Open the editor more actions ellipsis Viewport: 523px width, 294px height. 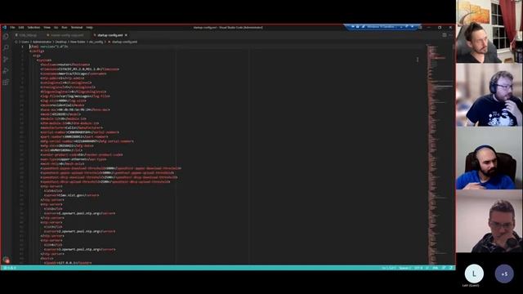(x=450, y=34)
